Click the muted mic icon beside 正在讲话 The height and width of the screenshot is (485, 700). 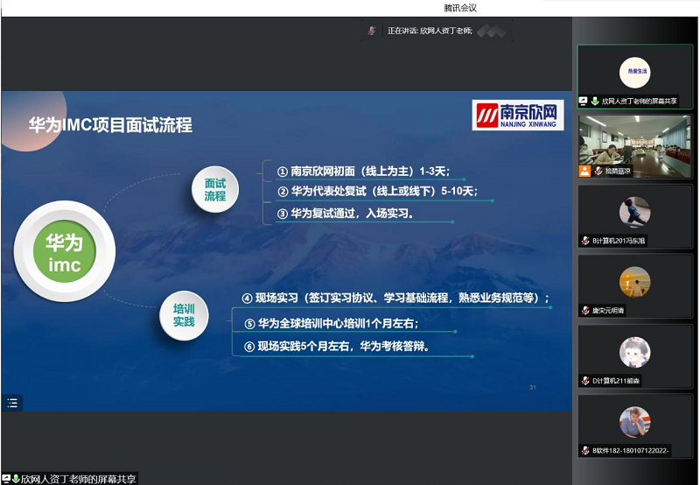pyautogui.click(x=372, y=31)
